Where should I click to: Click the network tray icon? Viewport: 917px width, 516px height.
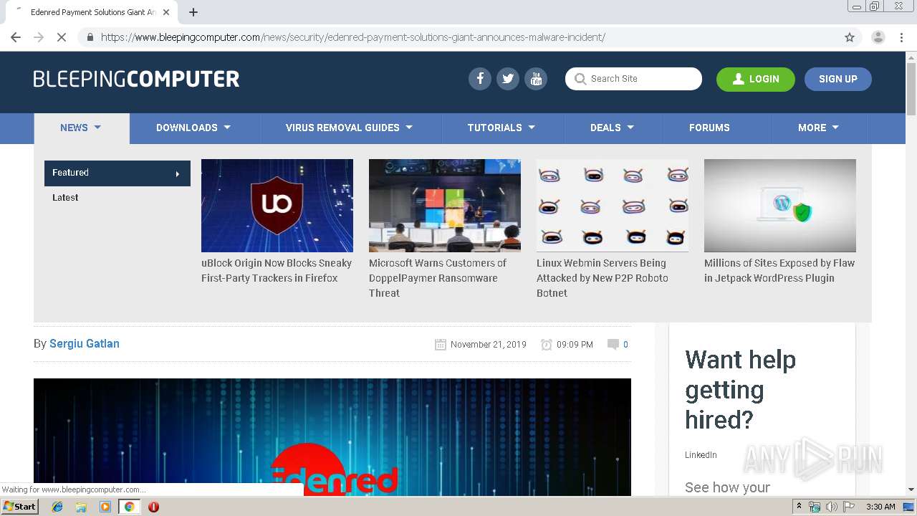pos(815,507)
